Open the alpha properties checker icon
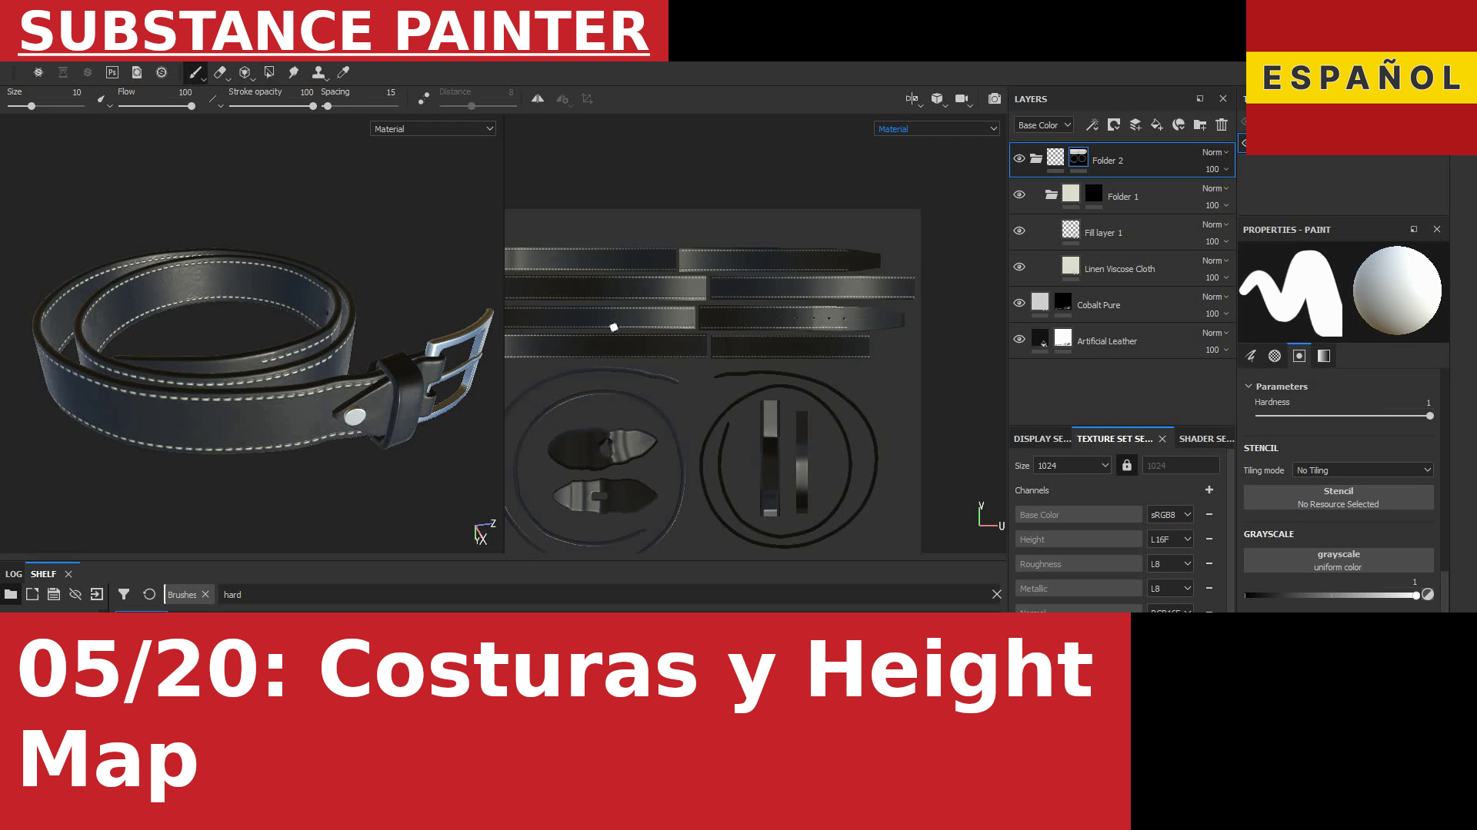This screenshot has width=1477, height=830. (1275, 356)
